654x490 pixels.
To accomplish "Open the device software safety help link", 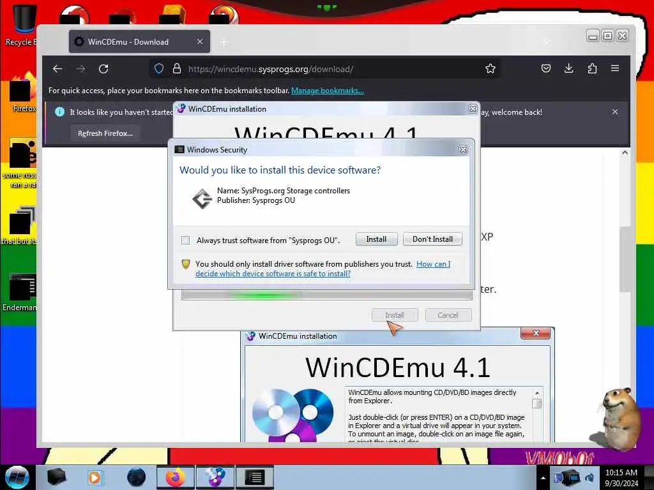I will point(323,269).
